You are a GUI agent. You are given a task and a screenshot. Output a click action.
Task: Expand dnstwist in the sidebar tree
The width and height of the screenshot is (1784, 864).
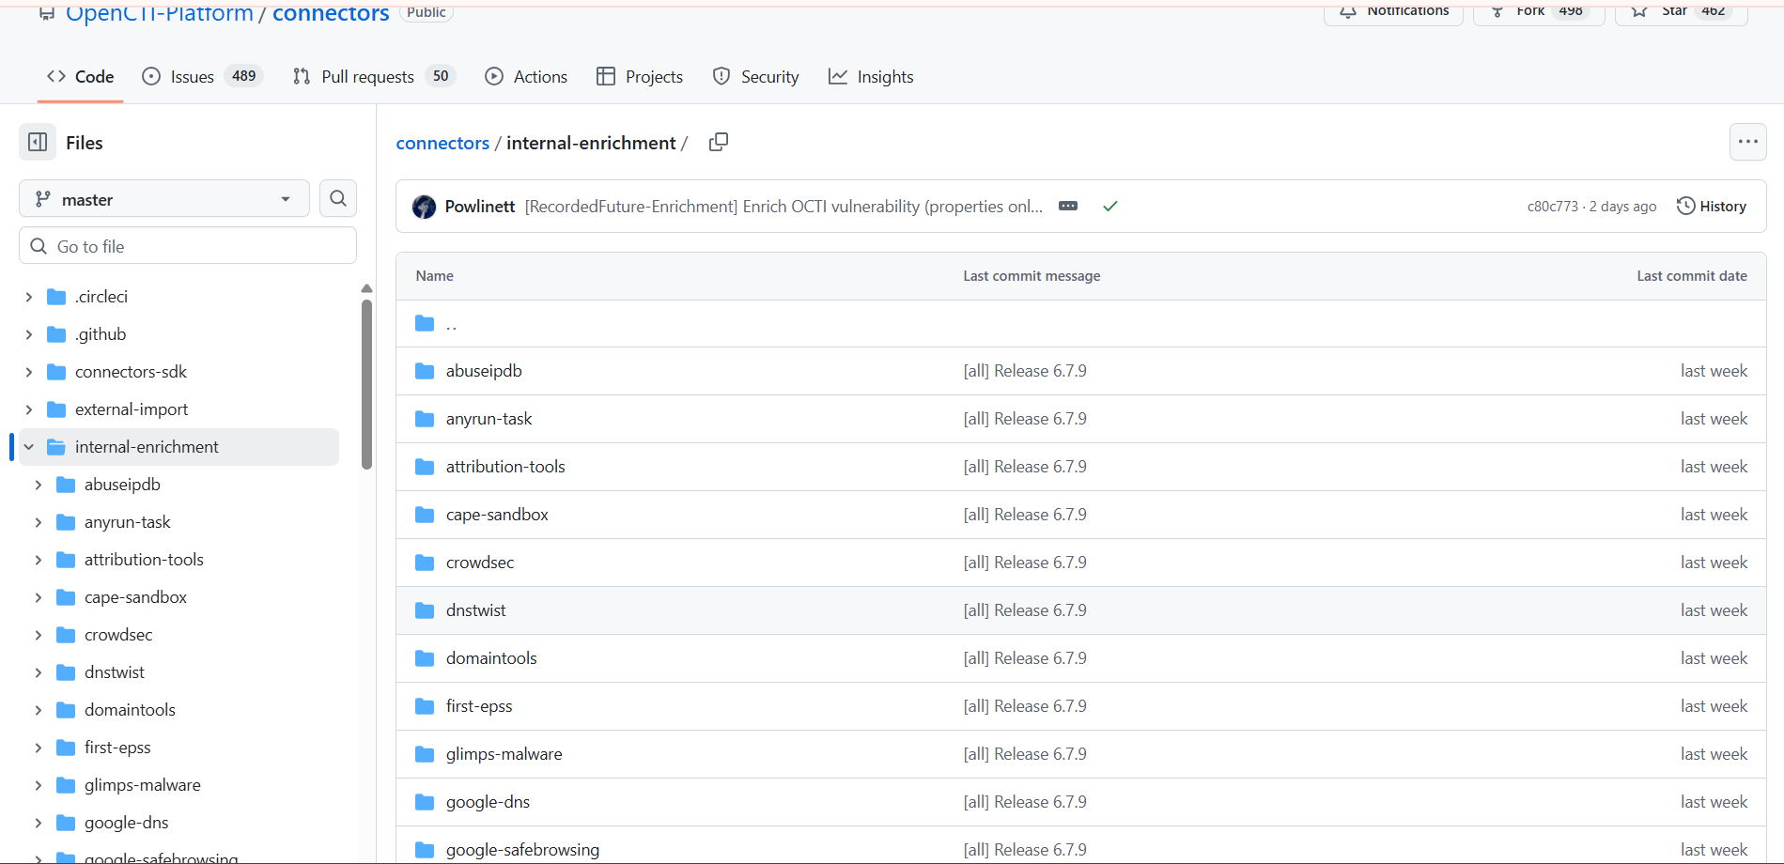39,672
